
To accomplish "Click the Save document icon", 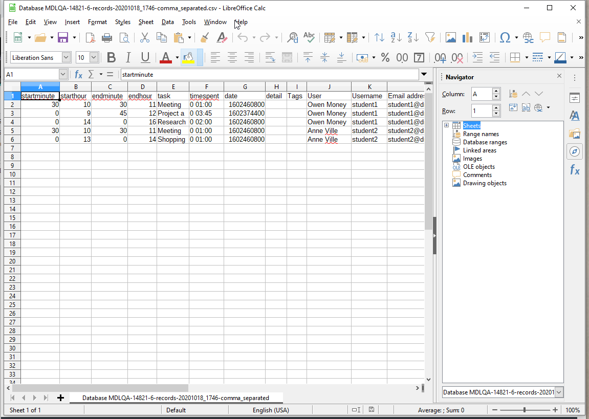I will click(x=63, y=37).
